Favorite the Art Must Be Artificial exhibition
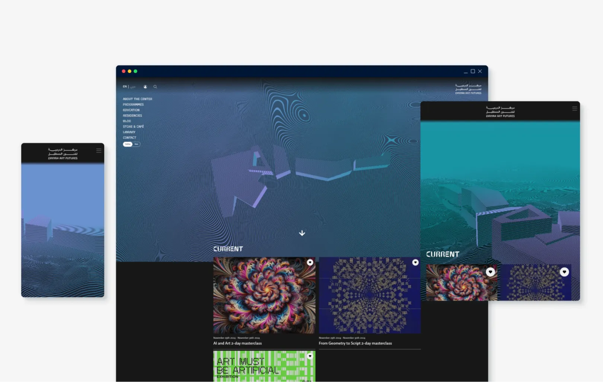 pos(310,356)
